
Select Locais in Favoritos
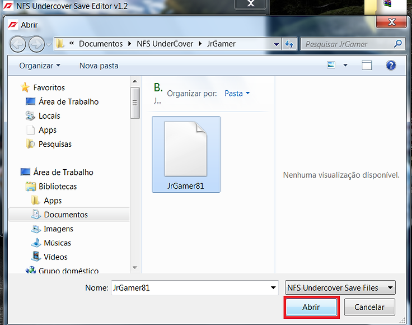point(49,116)
